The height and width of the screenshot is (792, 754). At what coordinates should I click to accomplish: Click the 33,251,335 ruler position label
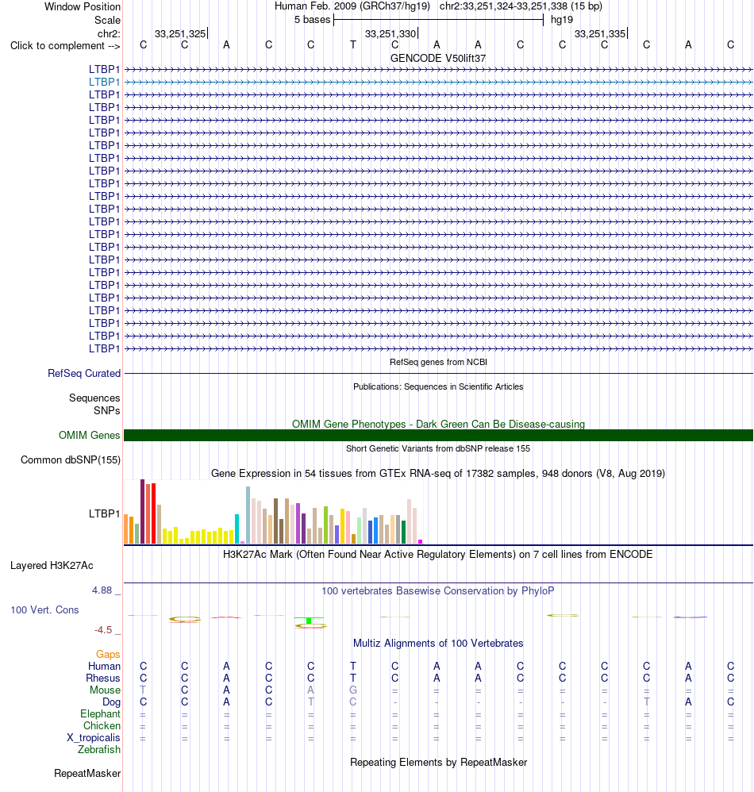coord(600,34)
